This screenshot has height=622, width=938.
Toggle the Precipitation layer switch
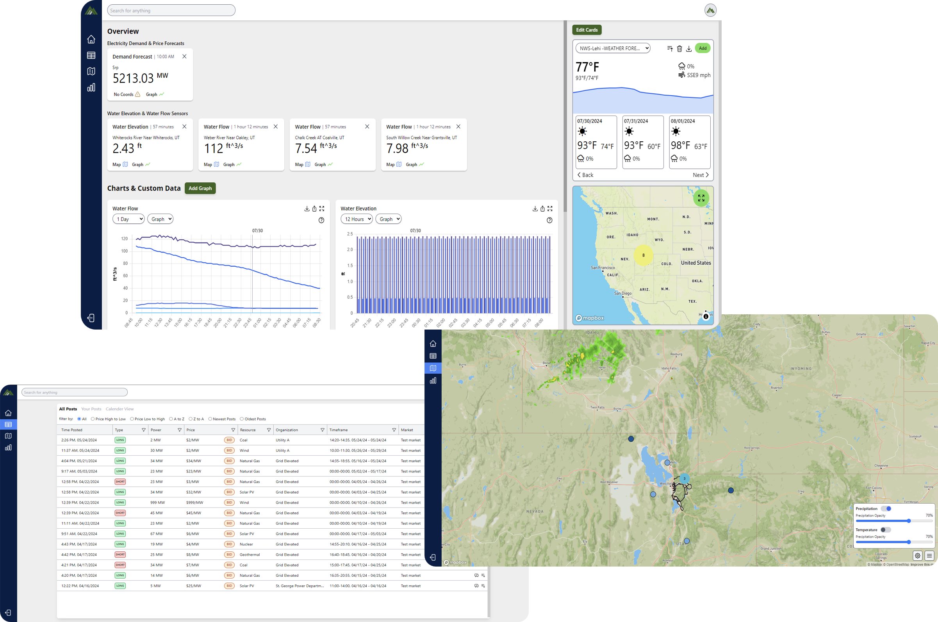point(886,508)
